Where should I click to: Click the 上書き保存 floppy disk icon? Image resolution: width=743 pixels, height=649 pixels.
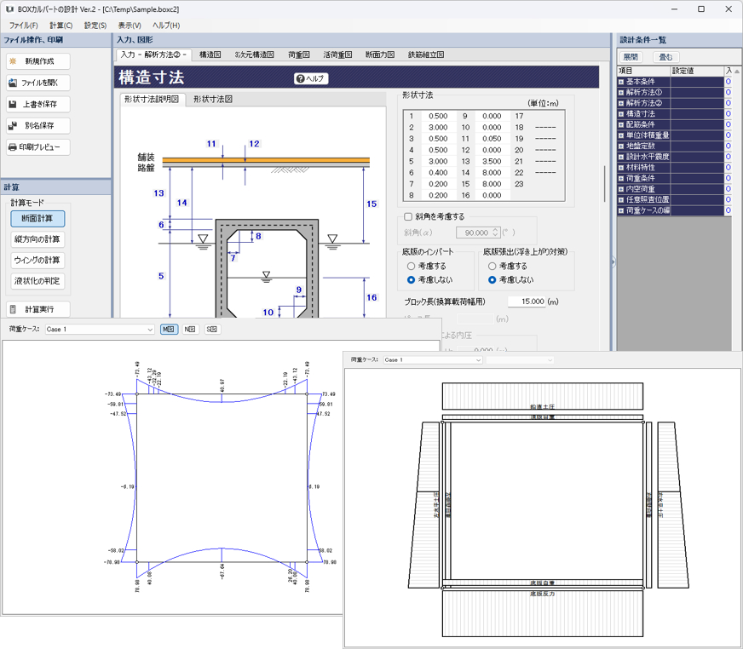click(13, 104)
